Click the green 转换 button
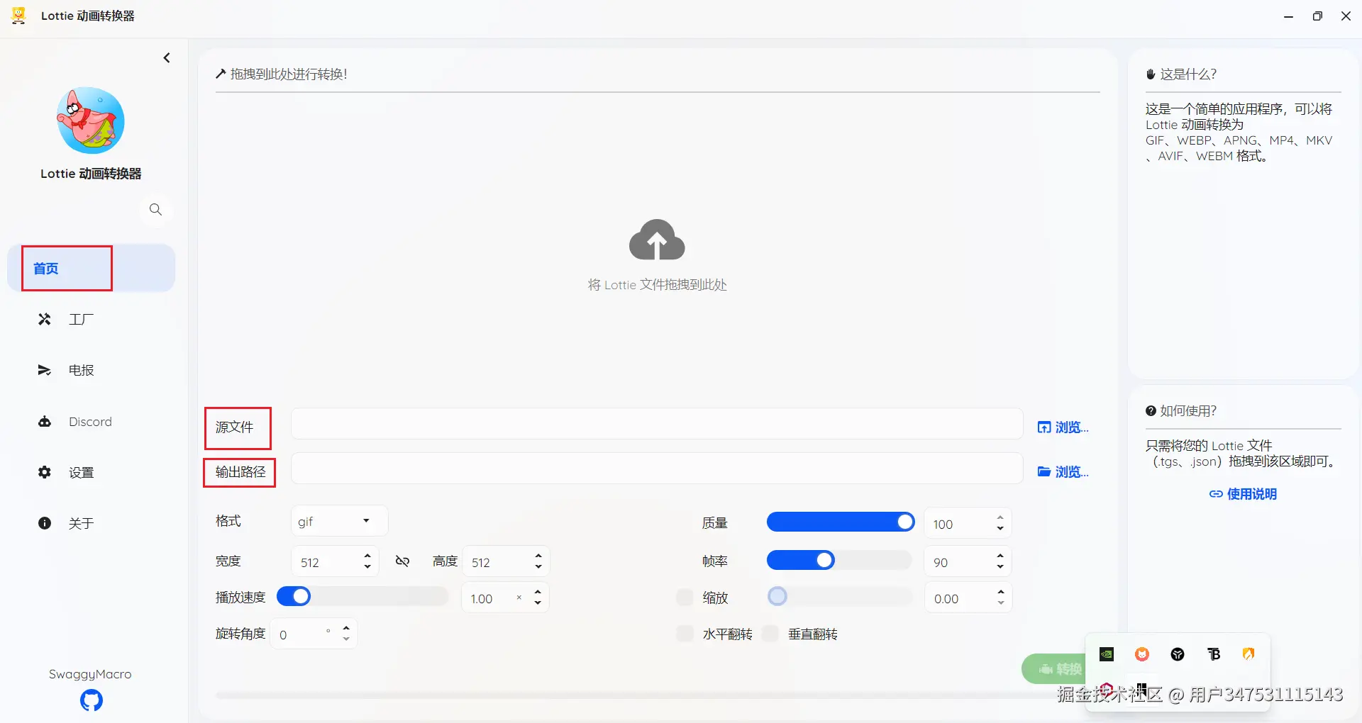 point(1054,668)
